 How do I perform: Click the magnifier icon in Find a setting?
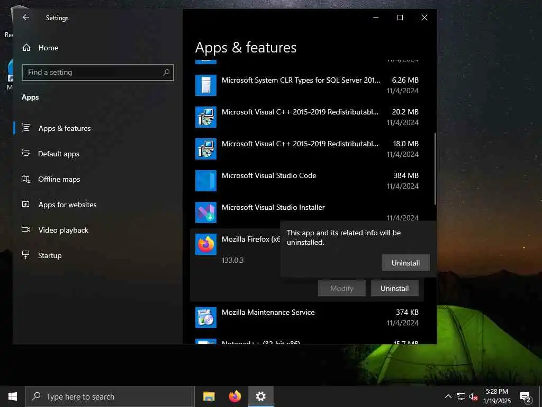coord(166,72)
